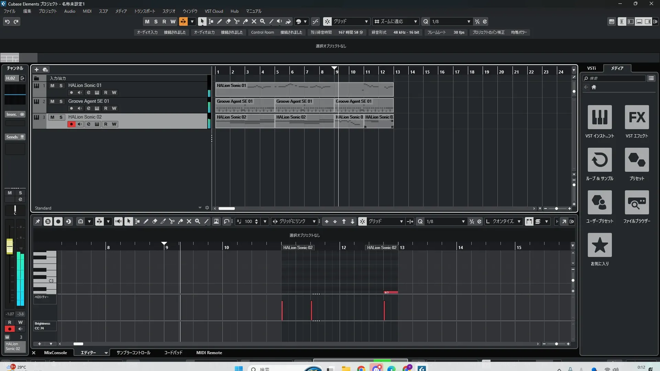Select the Scissors split tool in main toolbar
This screenshot has width=660, height=371.
[236, 21]
